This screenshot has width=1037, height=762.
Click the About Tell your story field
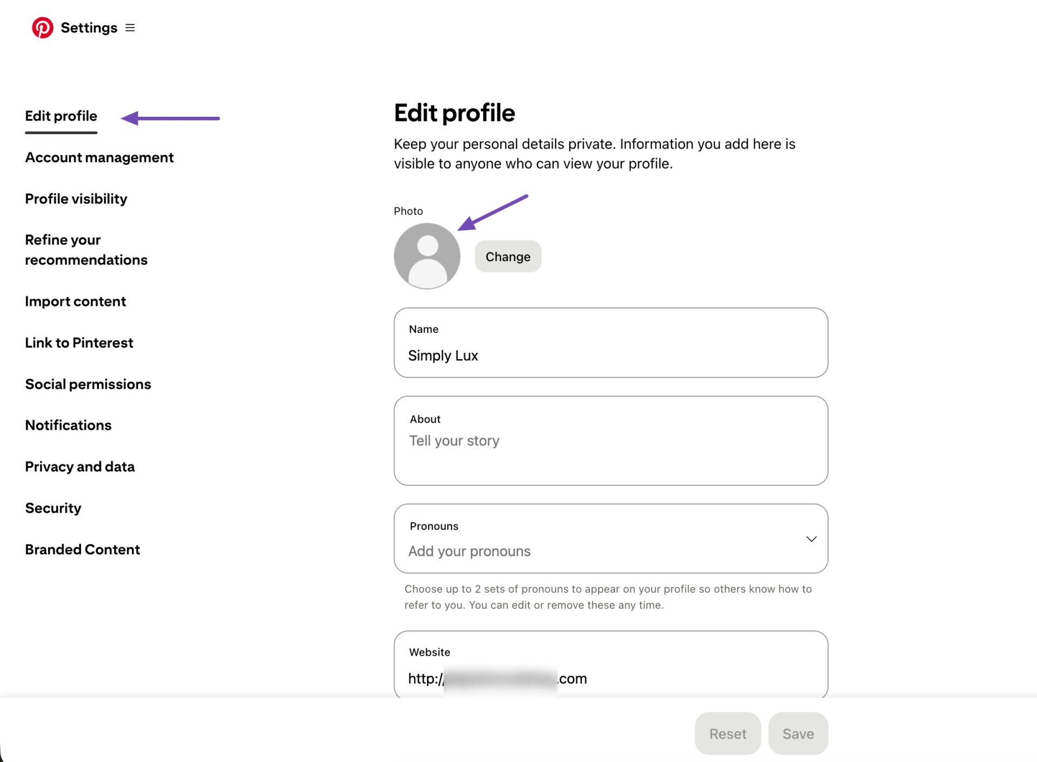610,440
